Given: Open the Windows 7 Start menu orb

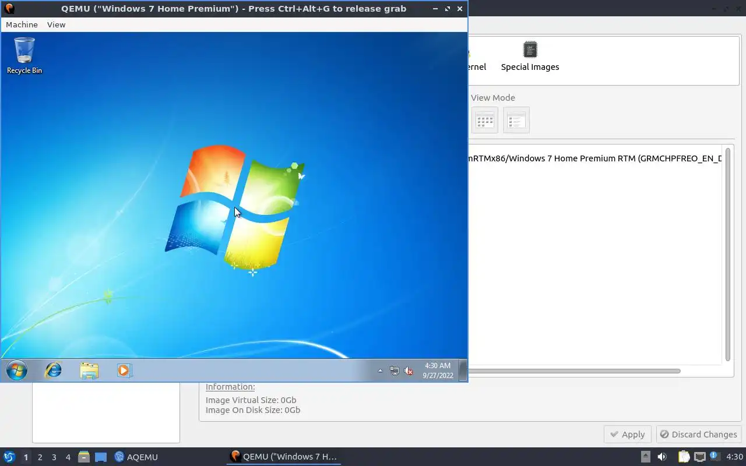Looking at the screenshot, I should click(x=17, y=370).
